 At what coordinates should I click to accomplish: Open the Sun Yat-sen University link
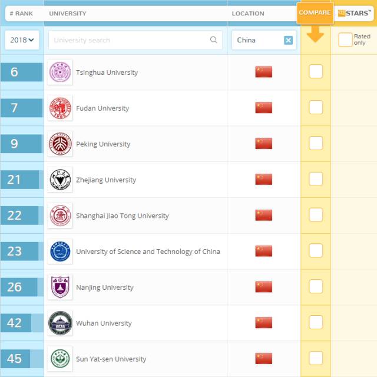point(111,359)
